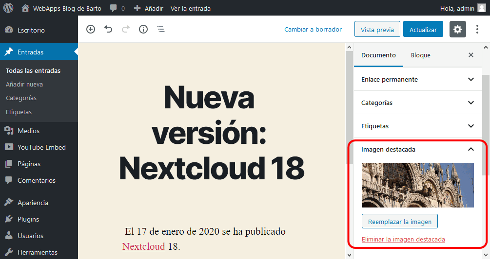
Task: Redo the change
Action: pos(126,29)
